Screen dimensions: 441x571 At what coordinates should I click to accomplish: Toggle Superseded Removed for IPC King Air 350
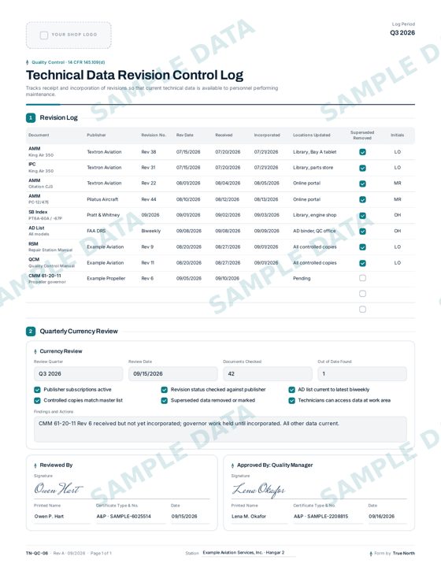362,168
